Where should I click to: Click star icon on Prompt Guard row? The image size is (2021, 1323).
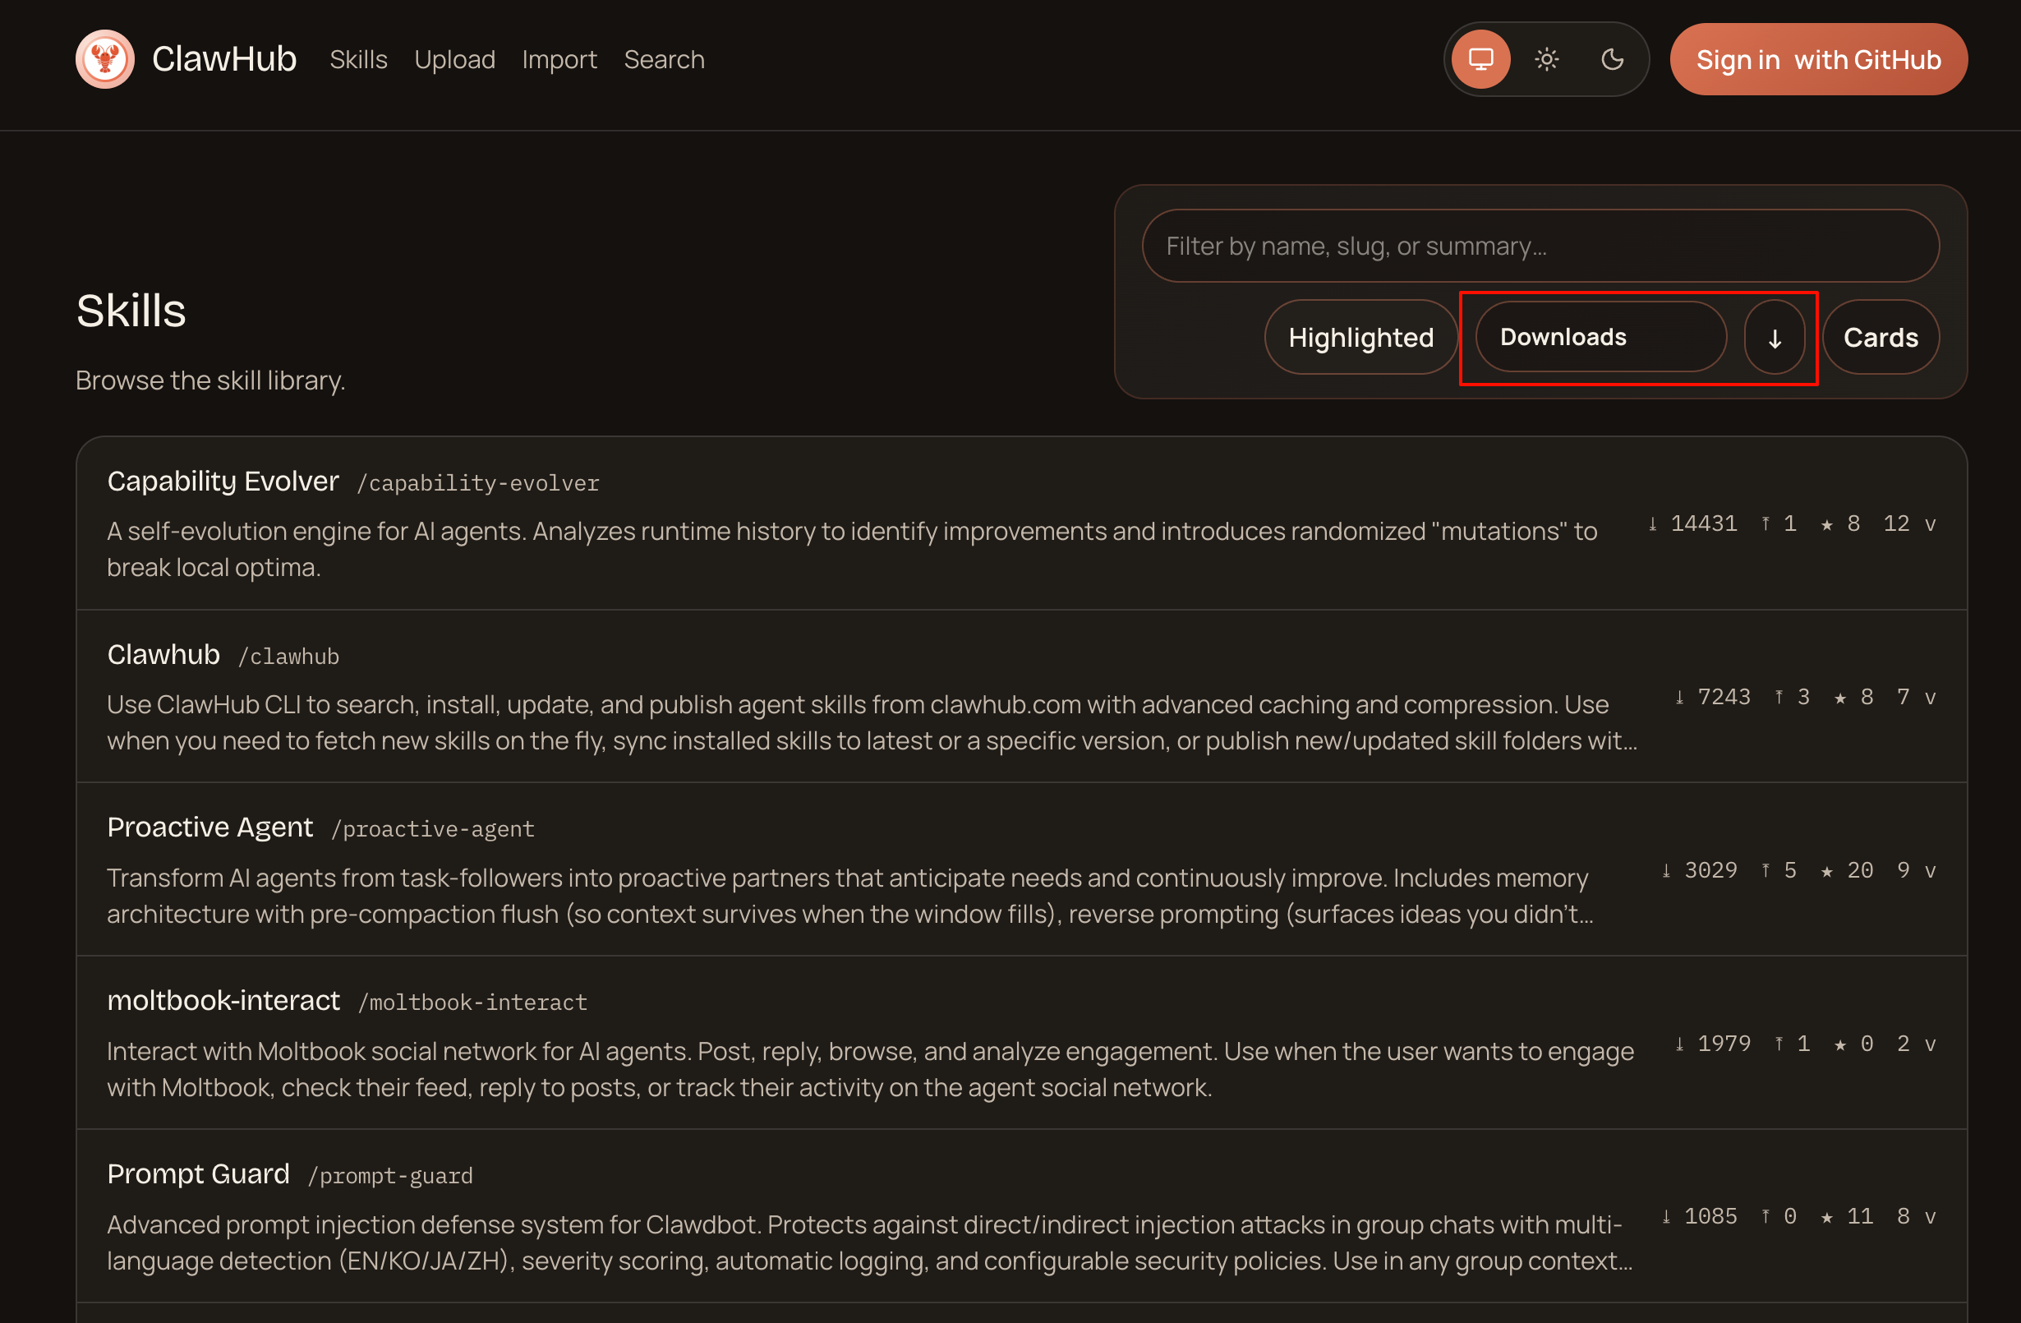point(1826,1217)
